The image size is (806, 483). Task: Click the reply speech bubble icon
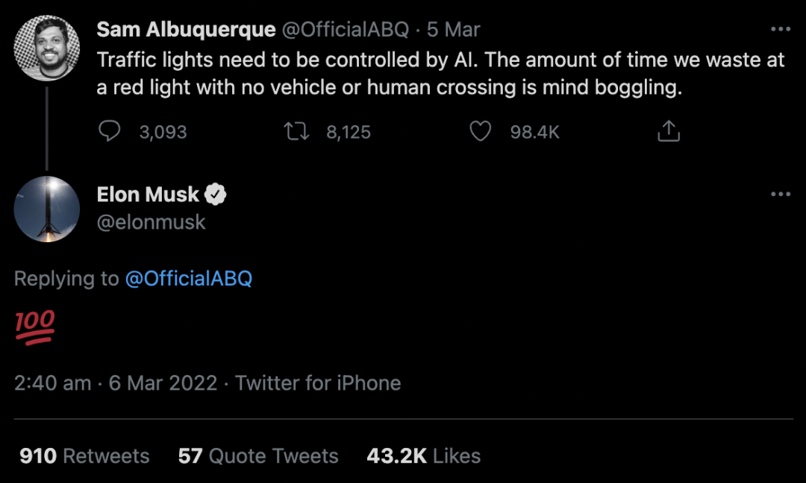tap(110, 132)
